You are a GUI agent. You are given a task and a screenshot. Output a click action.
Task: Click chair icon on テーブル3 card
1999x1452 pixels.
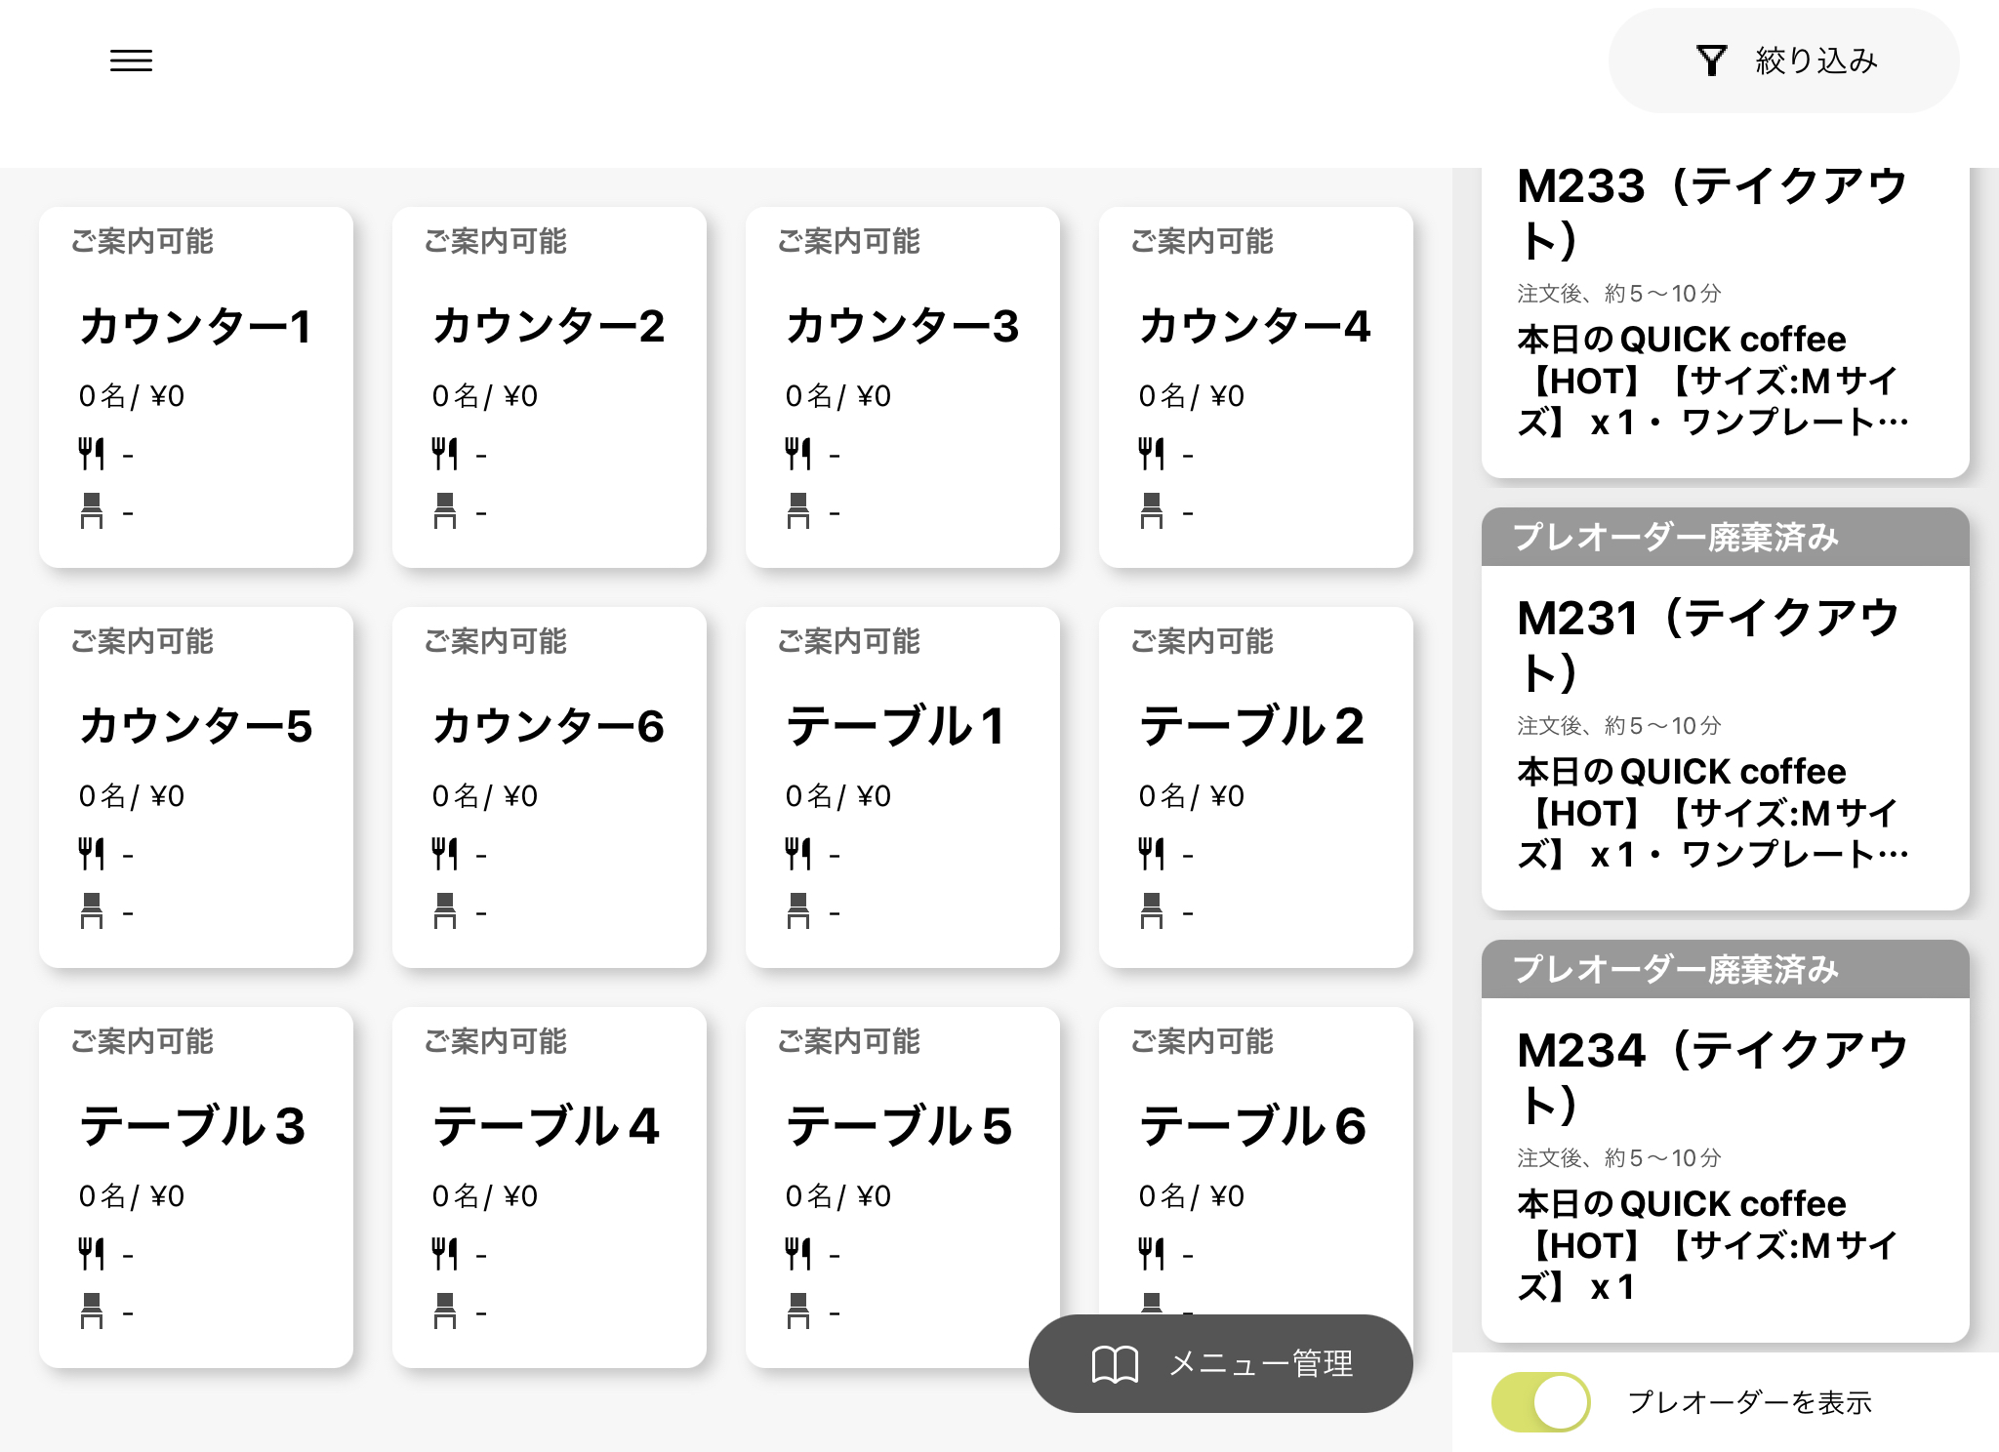coord(92,1311)
